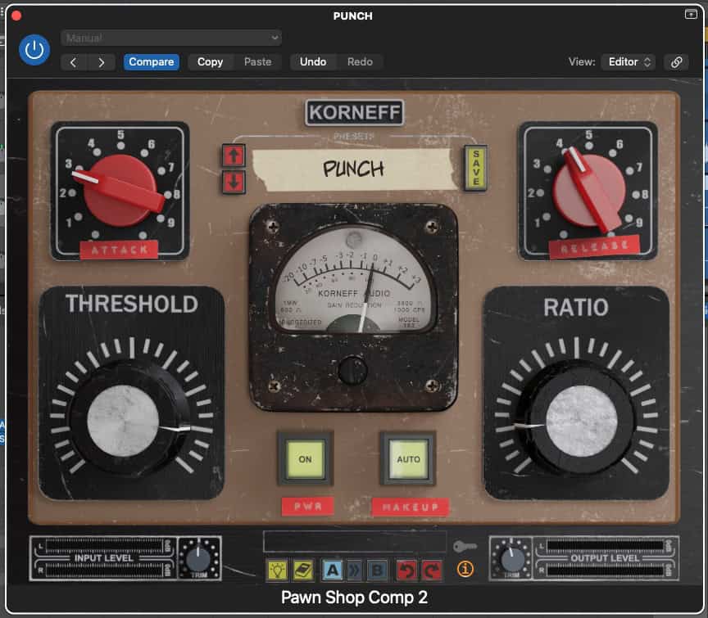The image size is (708, 618).
Task: Click the yellow SAVE preset button
Action: (x=476, y=168)
